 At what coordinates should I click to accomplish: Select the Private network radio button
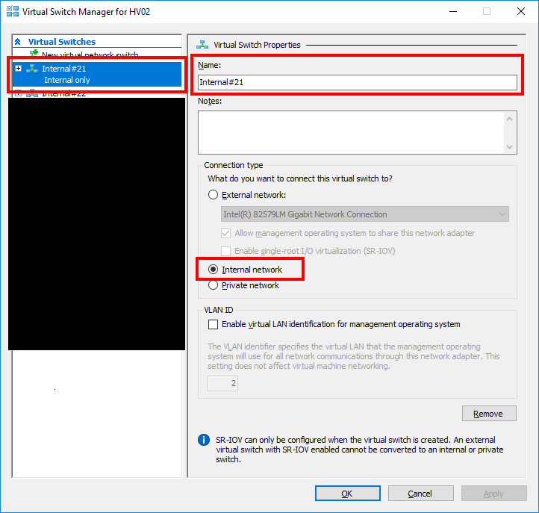[x=213, y=285]
